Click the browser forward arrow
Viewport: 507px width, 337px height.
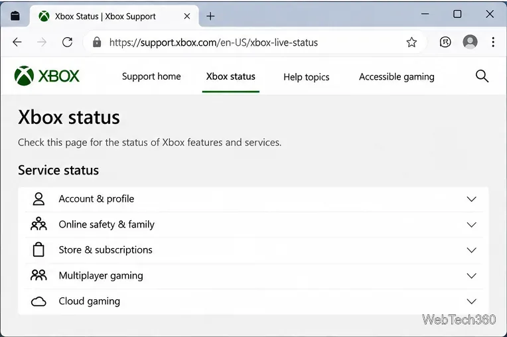[42, 42]
